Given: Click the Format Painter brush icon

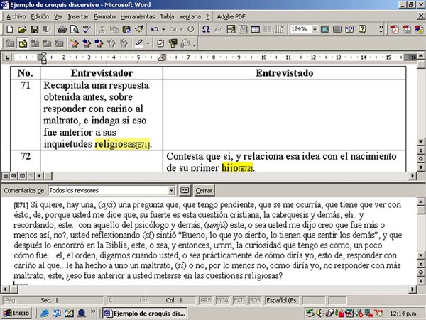Looking at the screenshot, I should click(138, 30).
